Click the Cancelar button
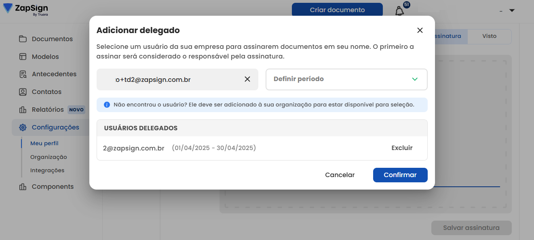The width and height of the screenshot is (534, 240). [340, 175]
